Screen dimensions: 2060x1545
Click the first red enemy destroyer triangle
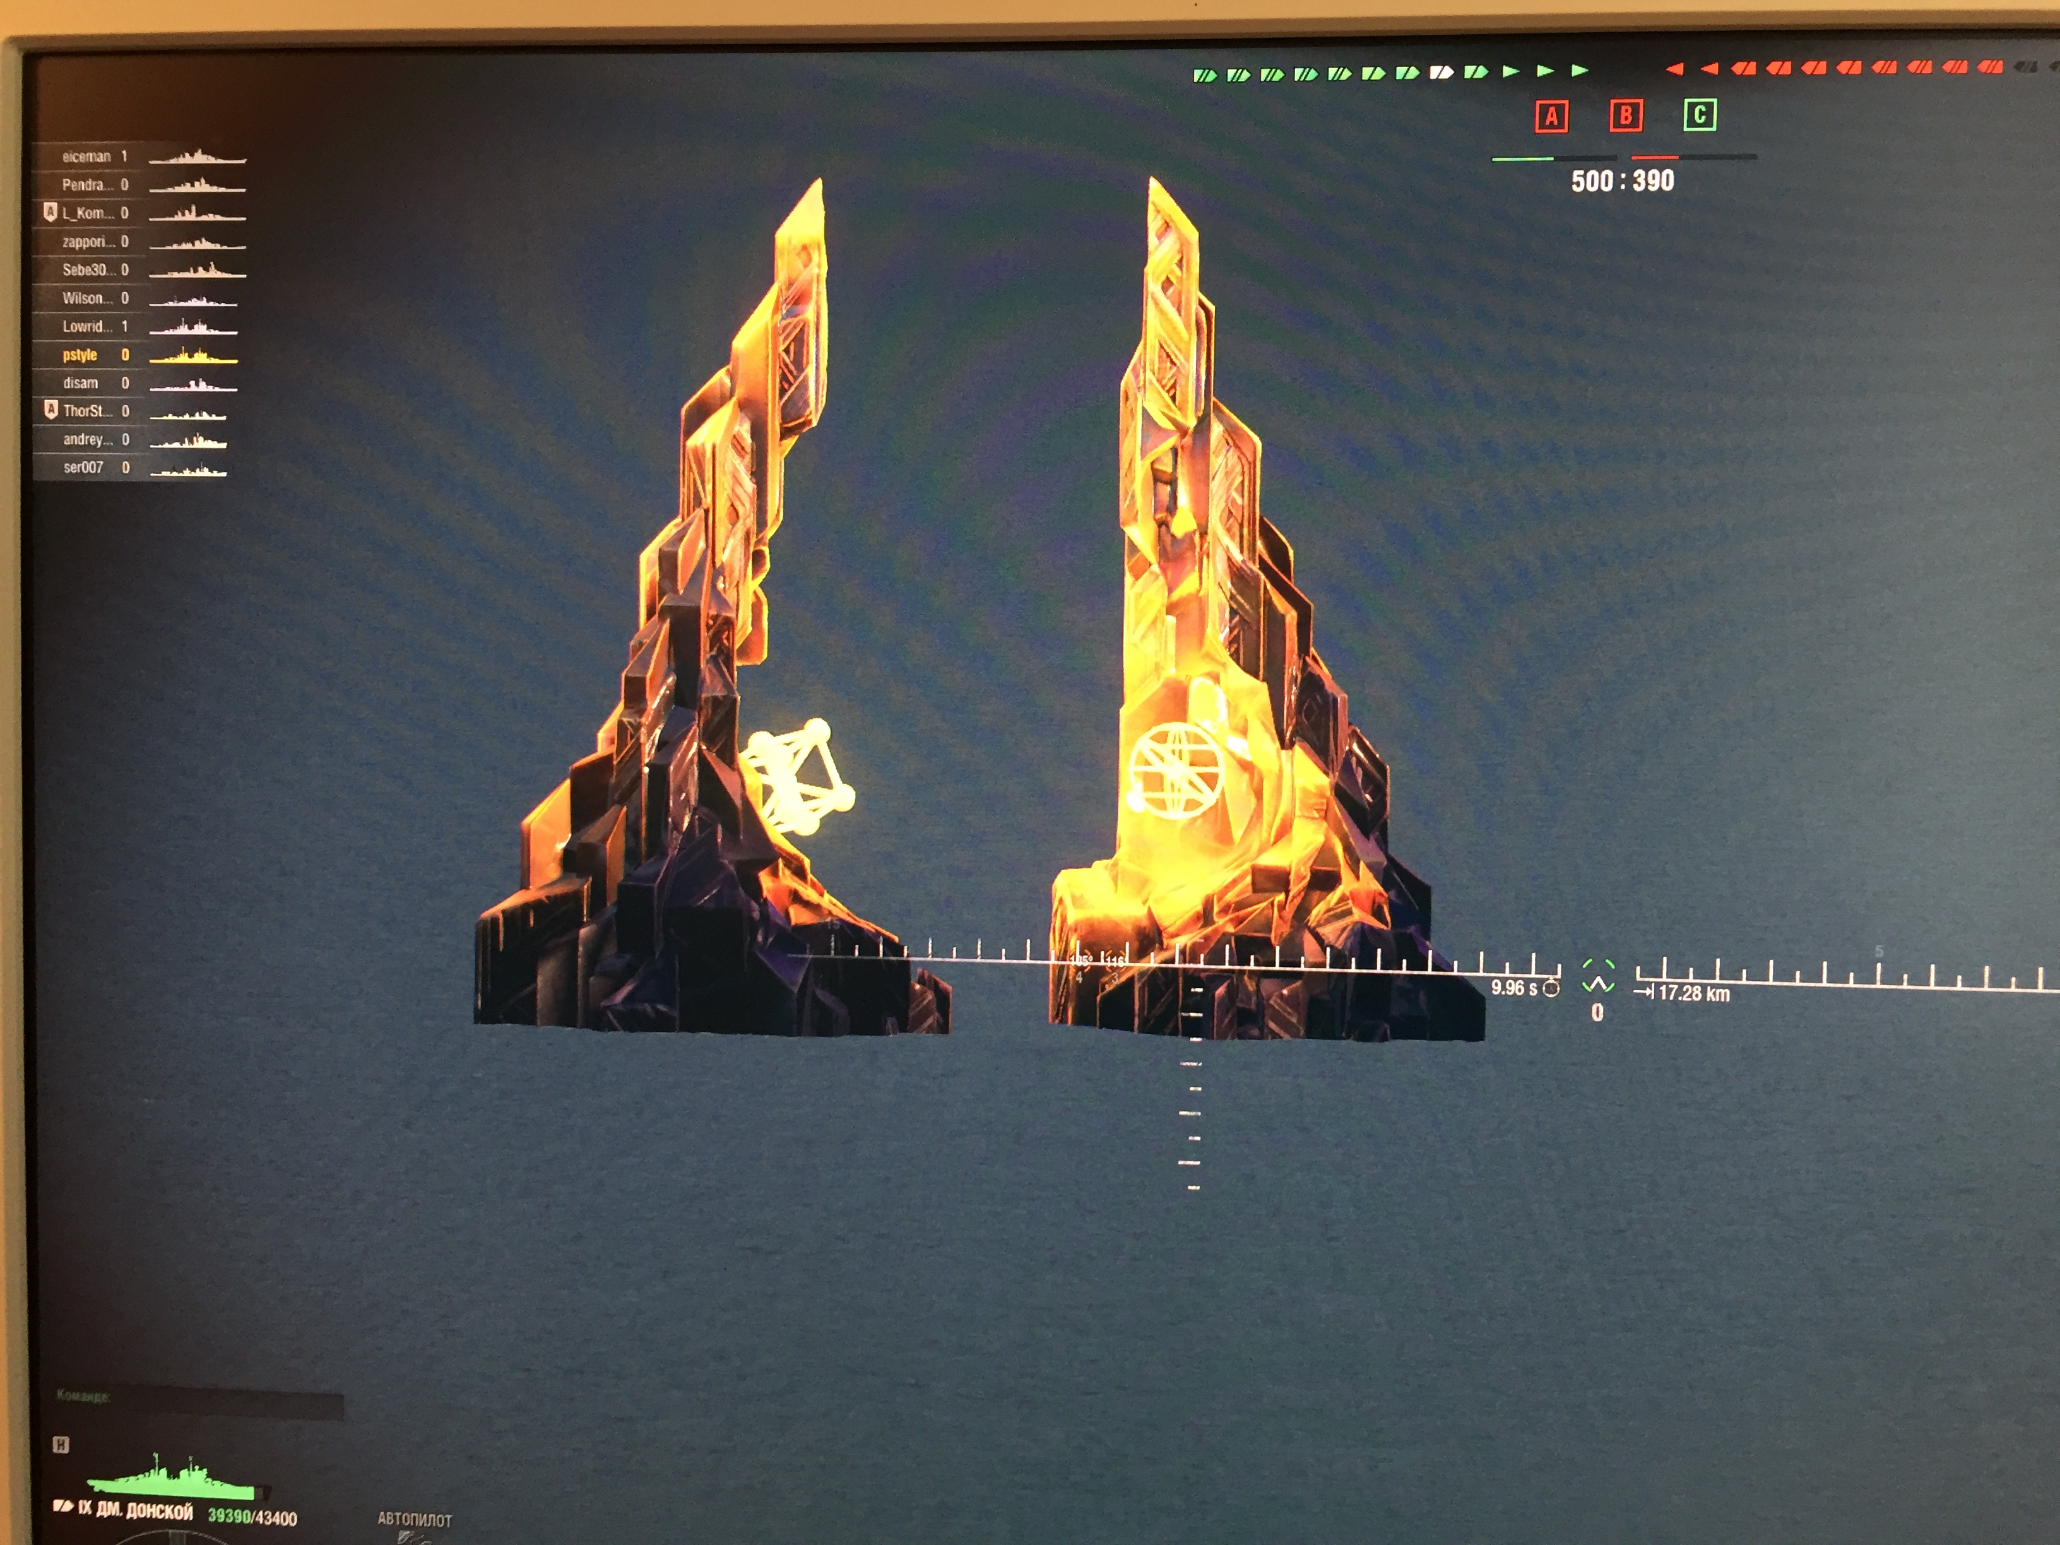pos(1674,69)
